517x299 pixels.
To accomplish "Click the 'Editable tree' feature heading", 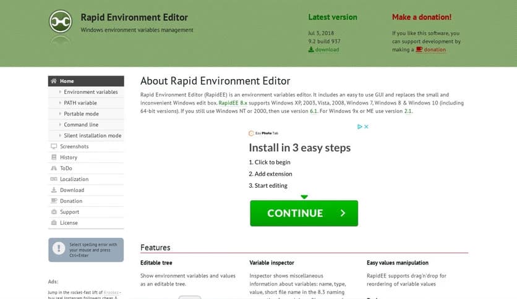I will pos(156,263).
